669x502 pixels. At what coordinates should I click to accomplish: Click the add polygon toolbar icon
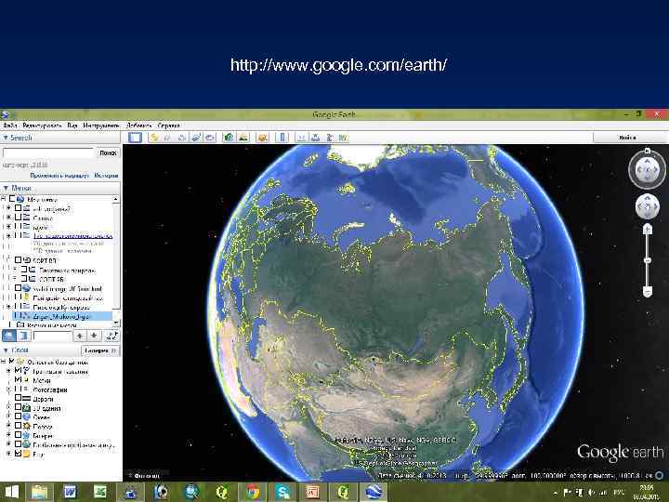(x=167, y=138)
